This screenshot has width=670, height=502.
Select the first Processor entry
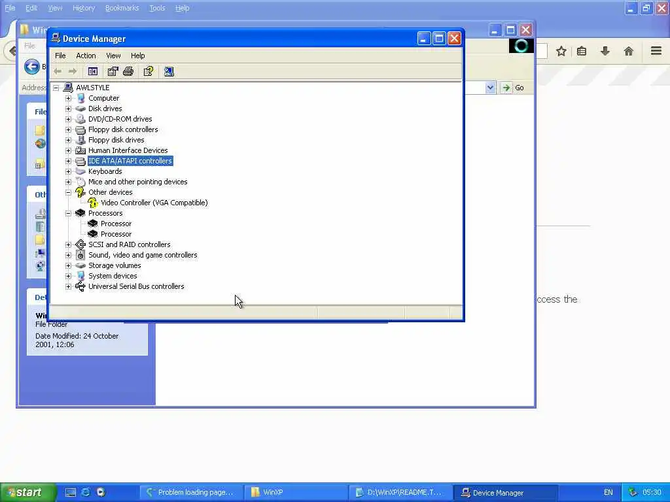[x=116, y=224]
